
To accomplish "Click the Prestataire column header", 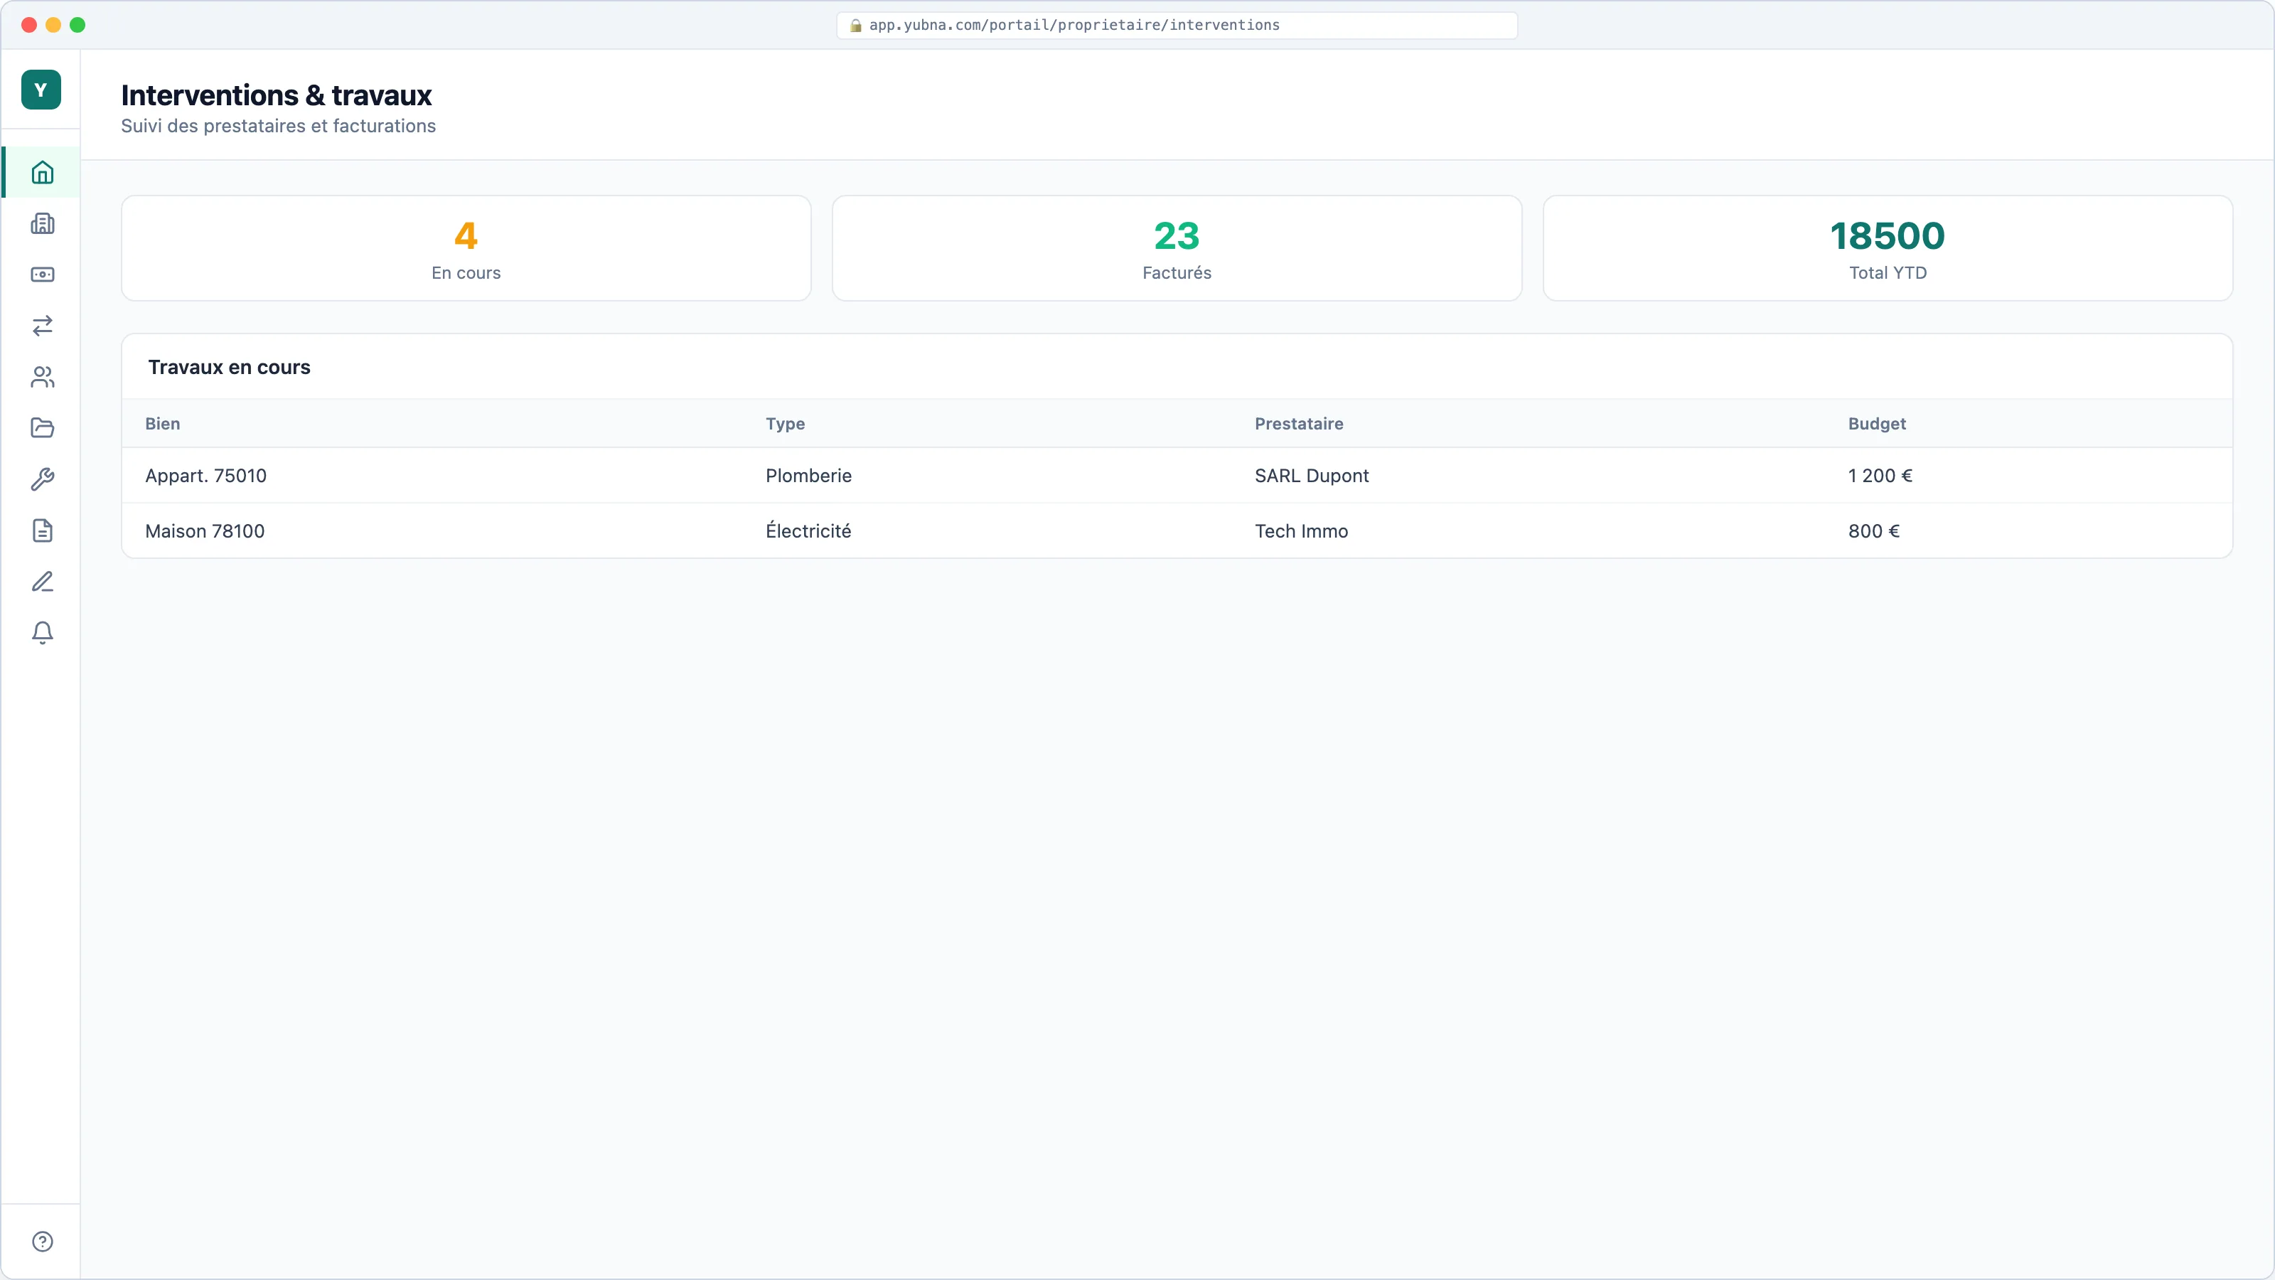I will point(1298,424).
